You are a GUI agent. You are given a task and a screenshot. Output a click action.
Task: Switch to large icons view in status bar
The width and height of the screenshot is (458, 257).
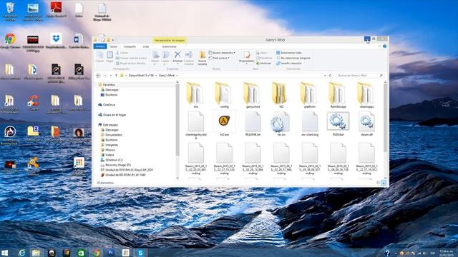pos(384,183)
